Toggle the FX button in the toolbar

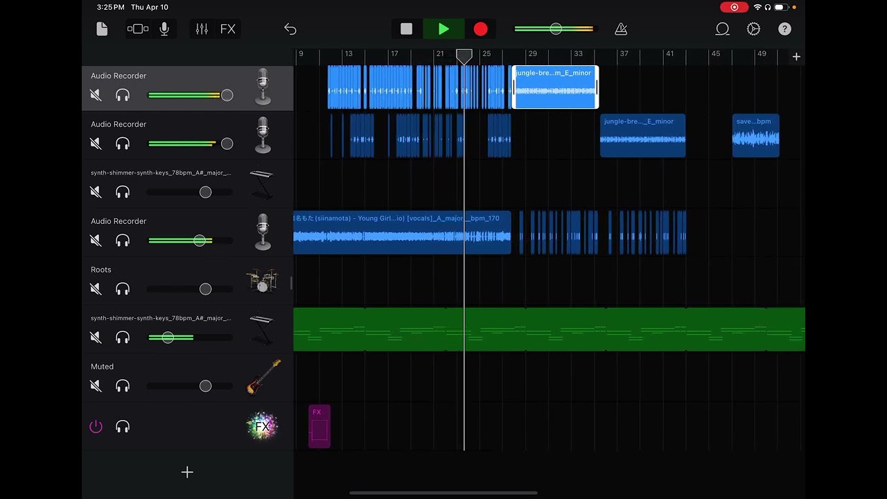(x=228, y=29)
